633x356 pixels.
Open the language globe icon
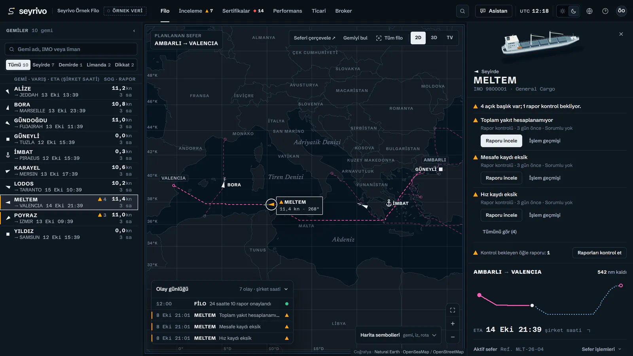[x=589, y=11]
